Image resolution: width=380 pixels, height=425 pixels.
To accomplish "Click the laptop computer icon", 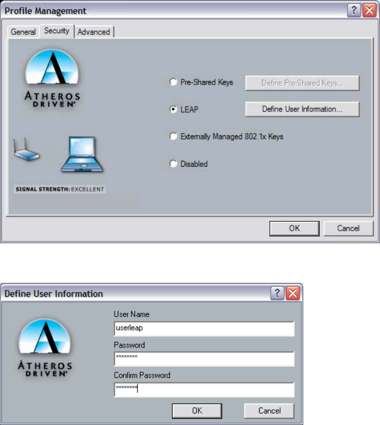I will 82,155.
